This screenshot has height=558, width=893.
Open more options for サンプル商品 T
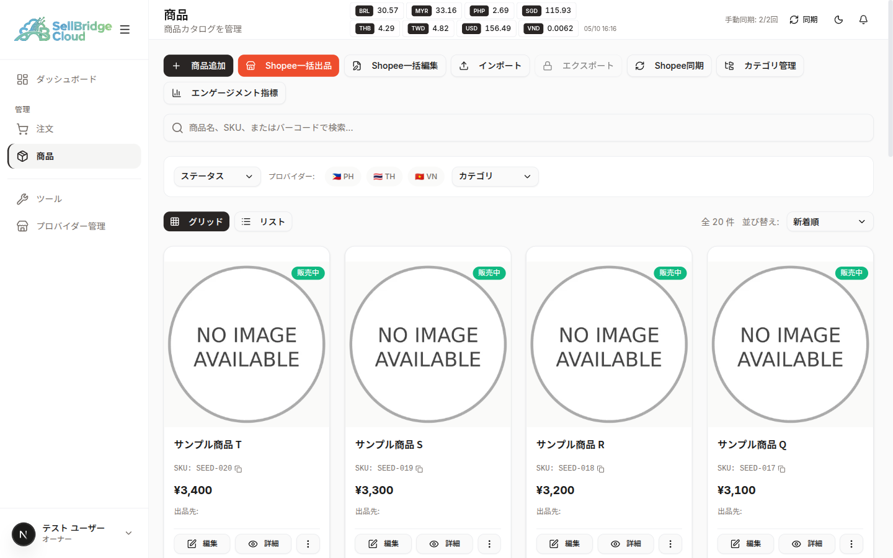click(x=308, y=544)
